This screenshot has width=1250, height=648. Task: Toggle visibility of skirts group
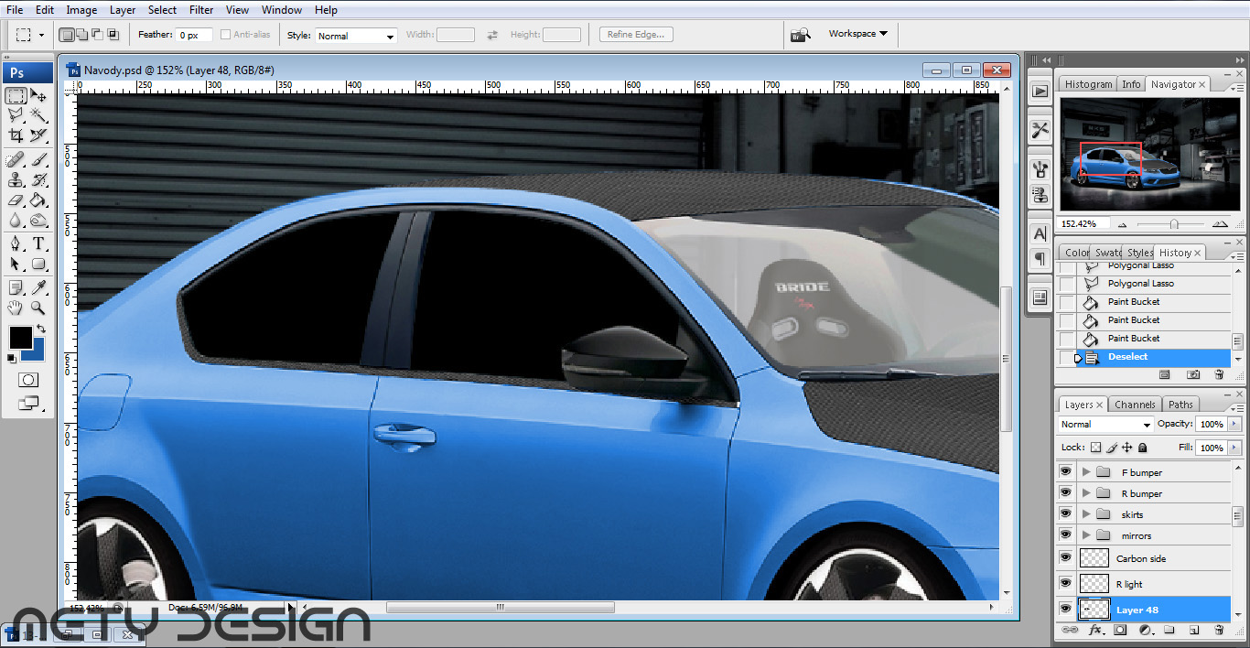tap(1065, 514)
